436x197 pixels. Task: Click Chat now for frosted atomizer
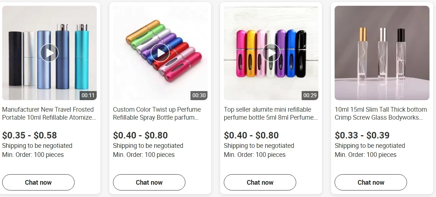(38, 183)
